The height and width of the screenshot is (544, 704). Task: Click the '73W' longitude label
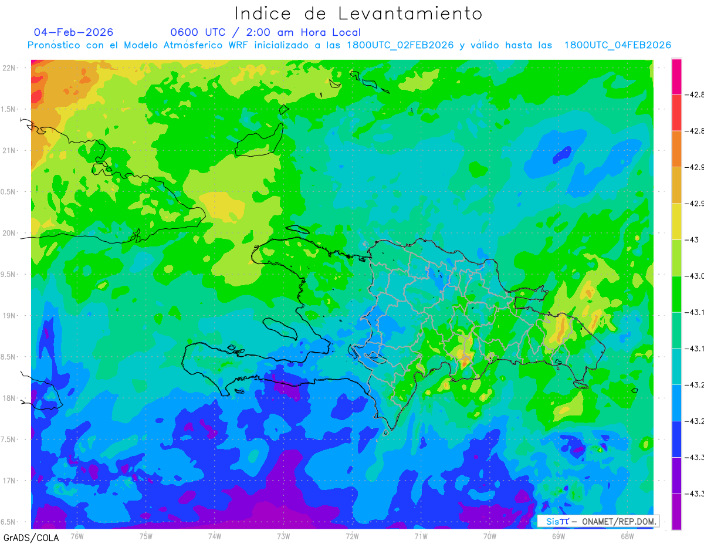tap(283, 536)
